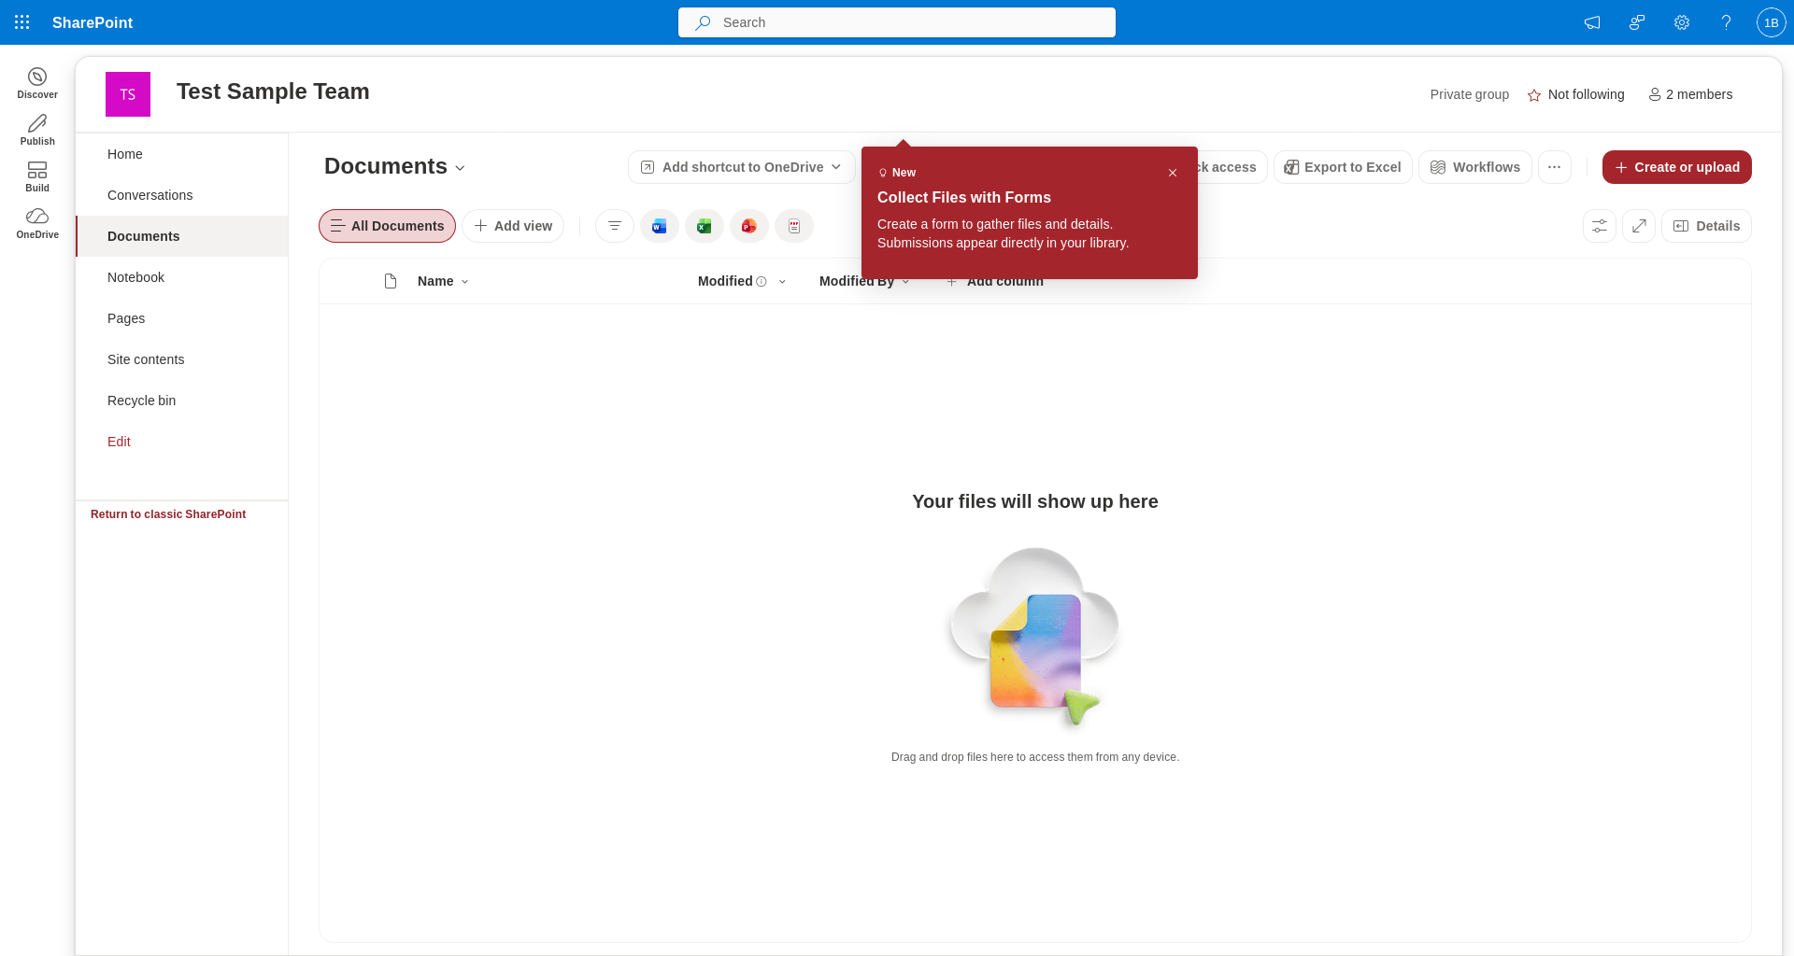Open Build in the left rail
Screen dimensions: 1794x956
[37, 176]
